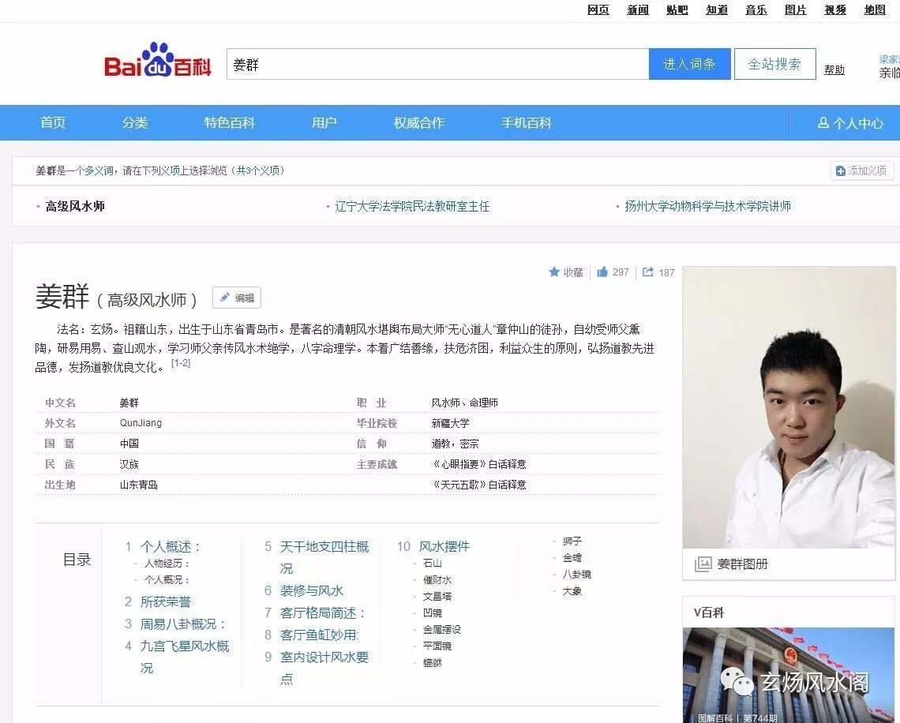
Task: Click the thumbs-up like icon
Action: coord(602,272)
